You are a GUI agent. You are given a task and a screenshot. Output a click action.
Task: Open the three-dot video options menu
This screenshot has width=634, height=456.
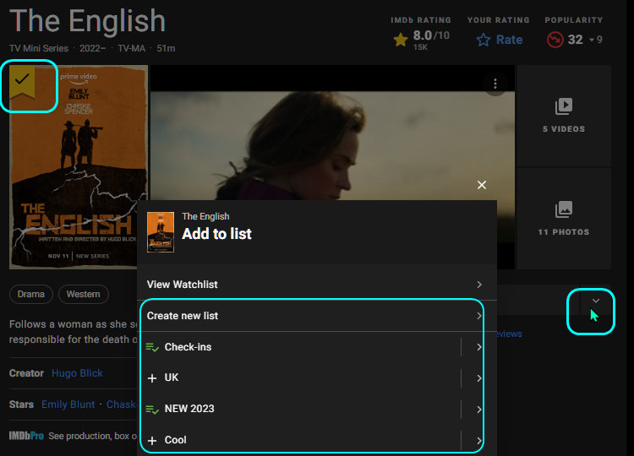tap(495, 84)
